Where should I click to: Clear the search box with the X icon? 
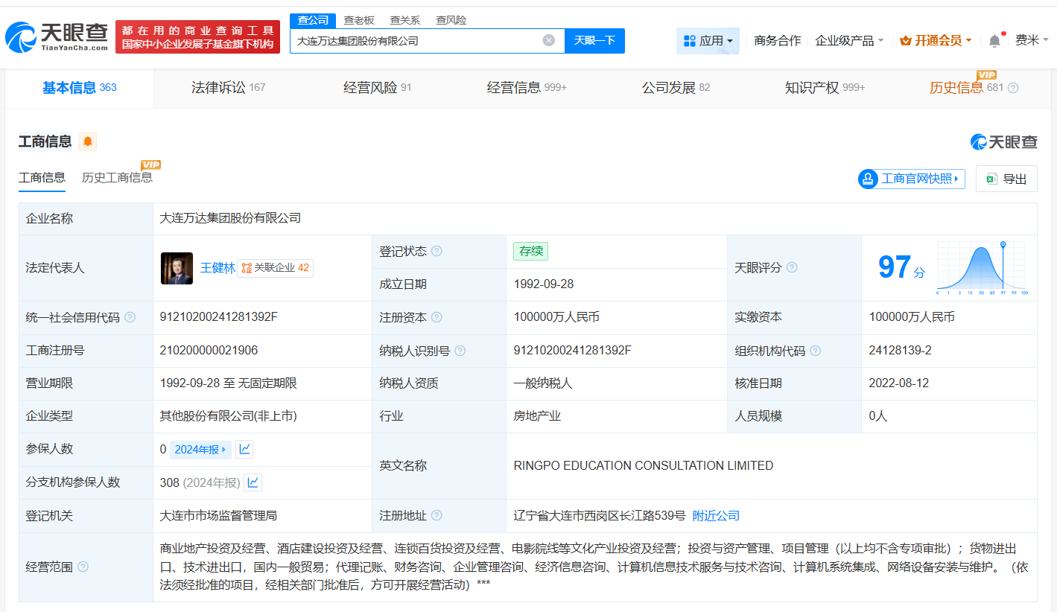click(549, 40)
